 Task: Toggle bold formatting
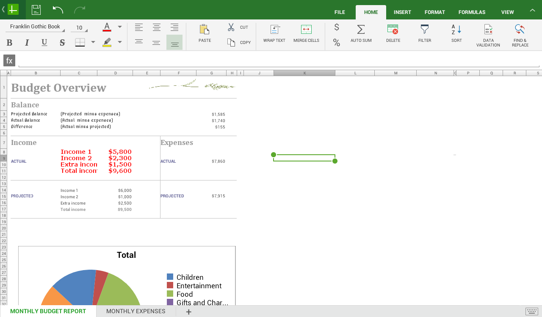(9, 42)
